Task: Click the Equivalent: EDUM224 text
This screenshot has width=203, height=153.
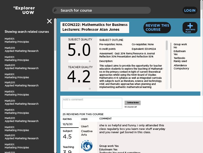Action: pos(144,49)
